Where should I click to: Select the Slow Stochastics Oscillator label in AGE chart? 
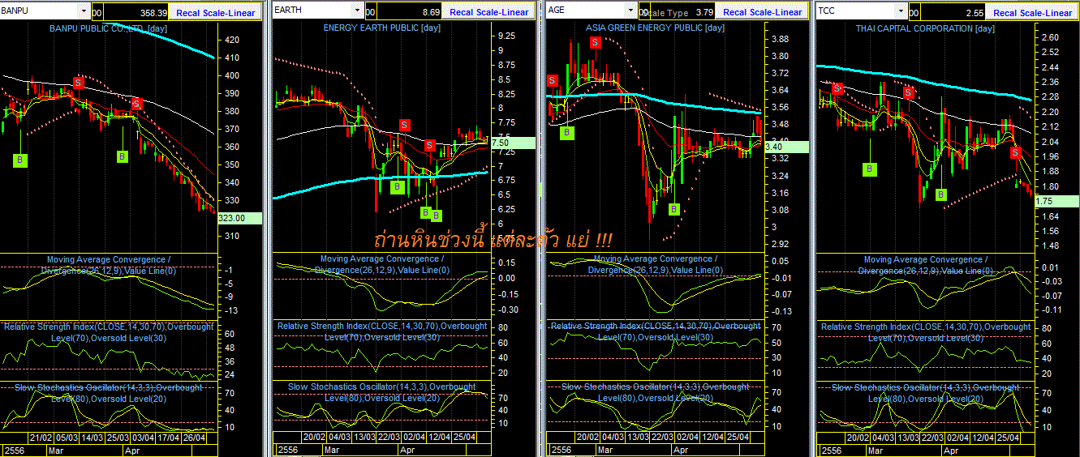click(x=655, y=393)
